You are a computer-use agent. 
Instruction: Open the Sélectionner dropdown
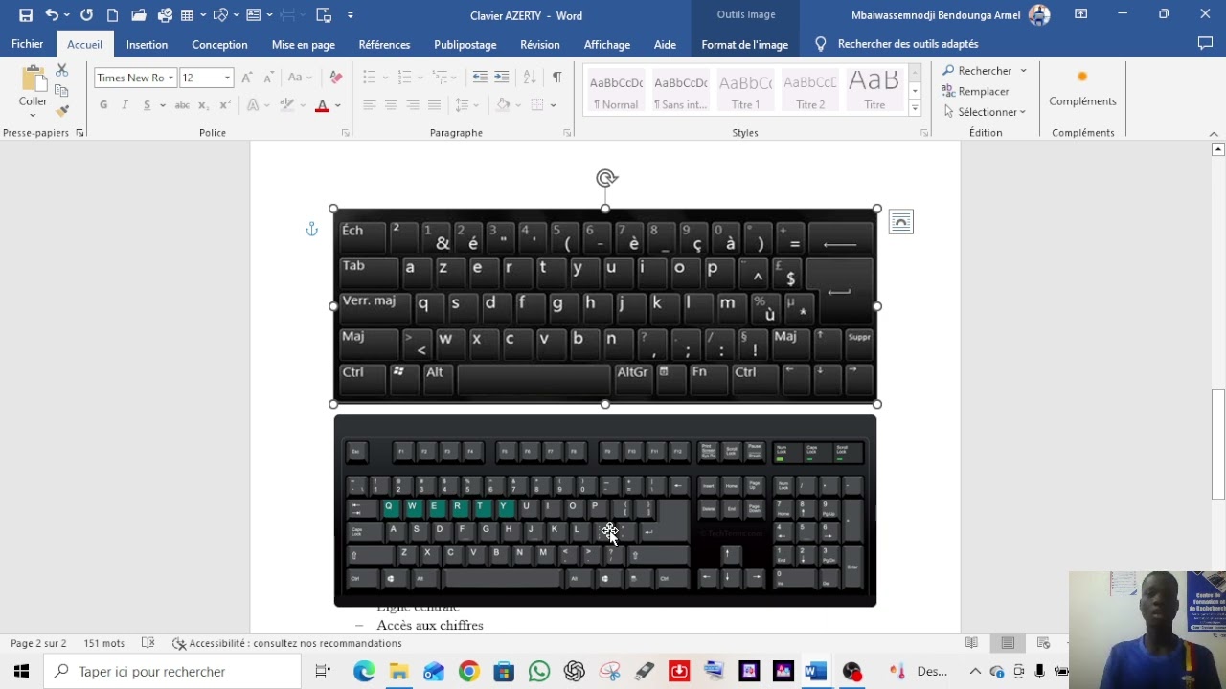point(984,112)
